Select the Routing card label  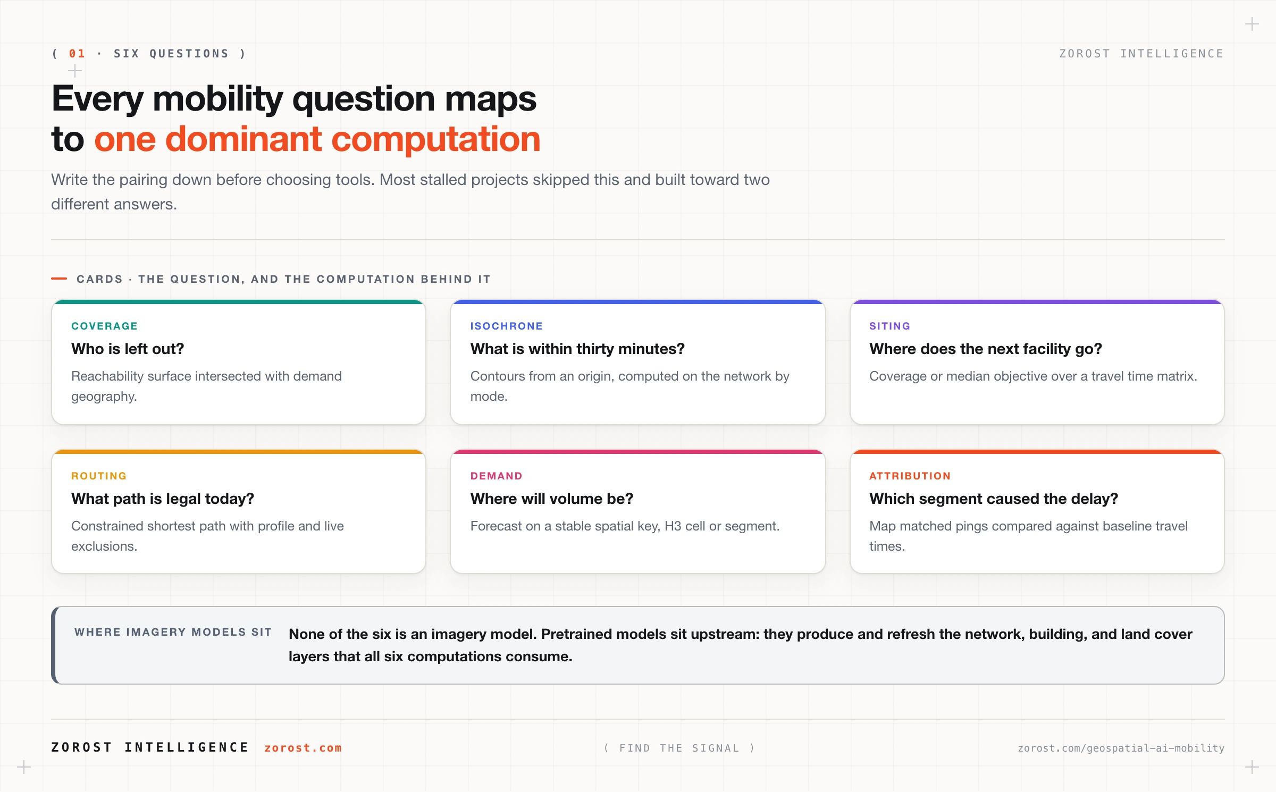pyautogui.click(x=99, y=476)
